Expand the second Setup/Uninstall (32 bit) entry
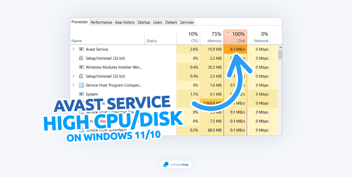The width and height of the screenshot is (352, 177). (x=74, y=76)
